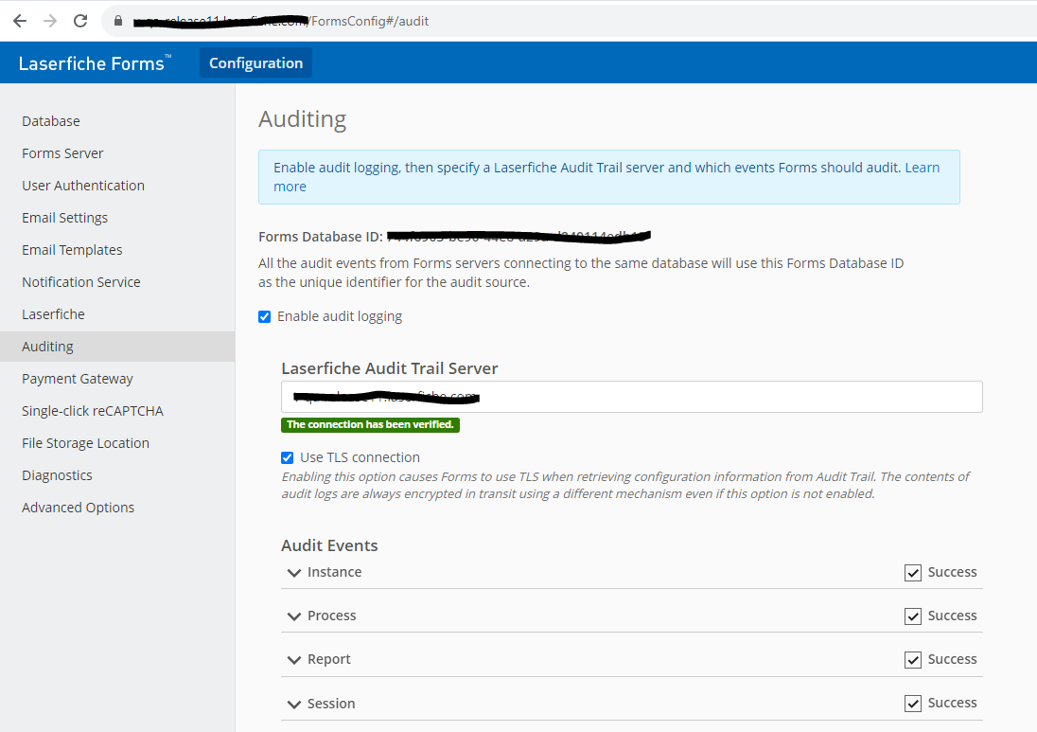Viewport: 1037px width, 732px height.
Task: Click the browser address bar URL
Action: 281,21
